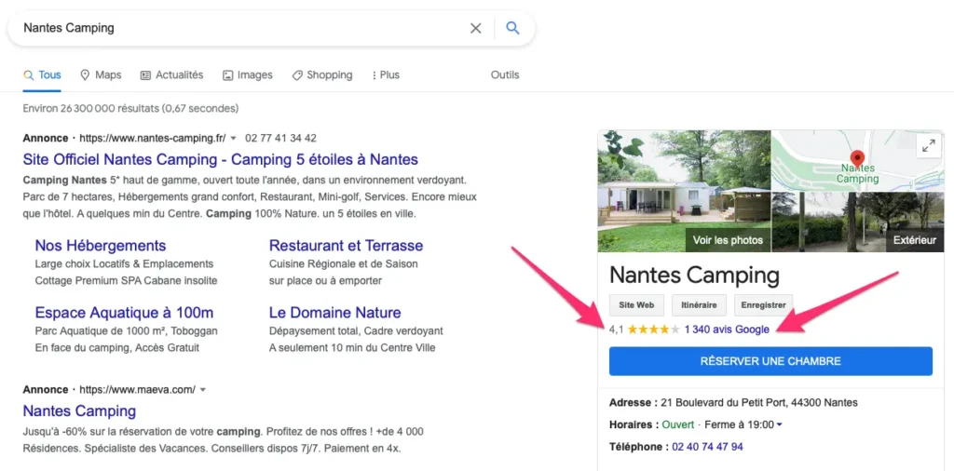This screenshot has height=471, width=954.
Task: Click Voir les photos label
Action: point(728,240)
